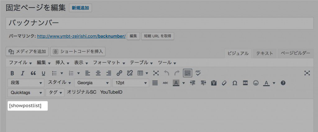Image resolution: width=318 pixels, height=132 pixels.
Task: Open the 表示 menu
Action: (x=81, y=63)
